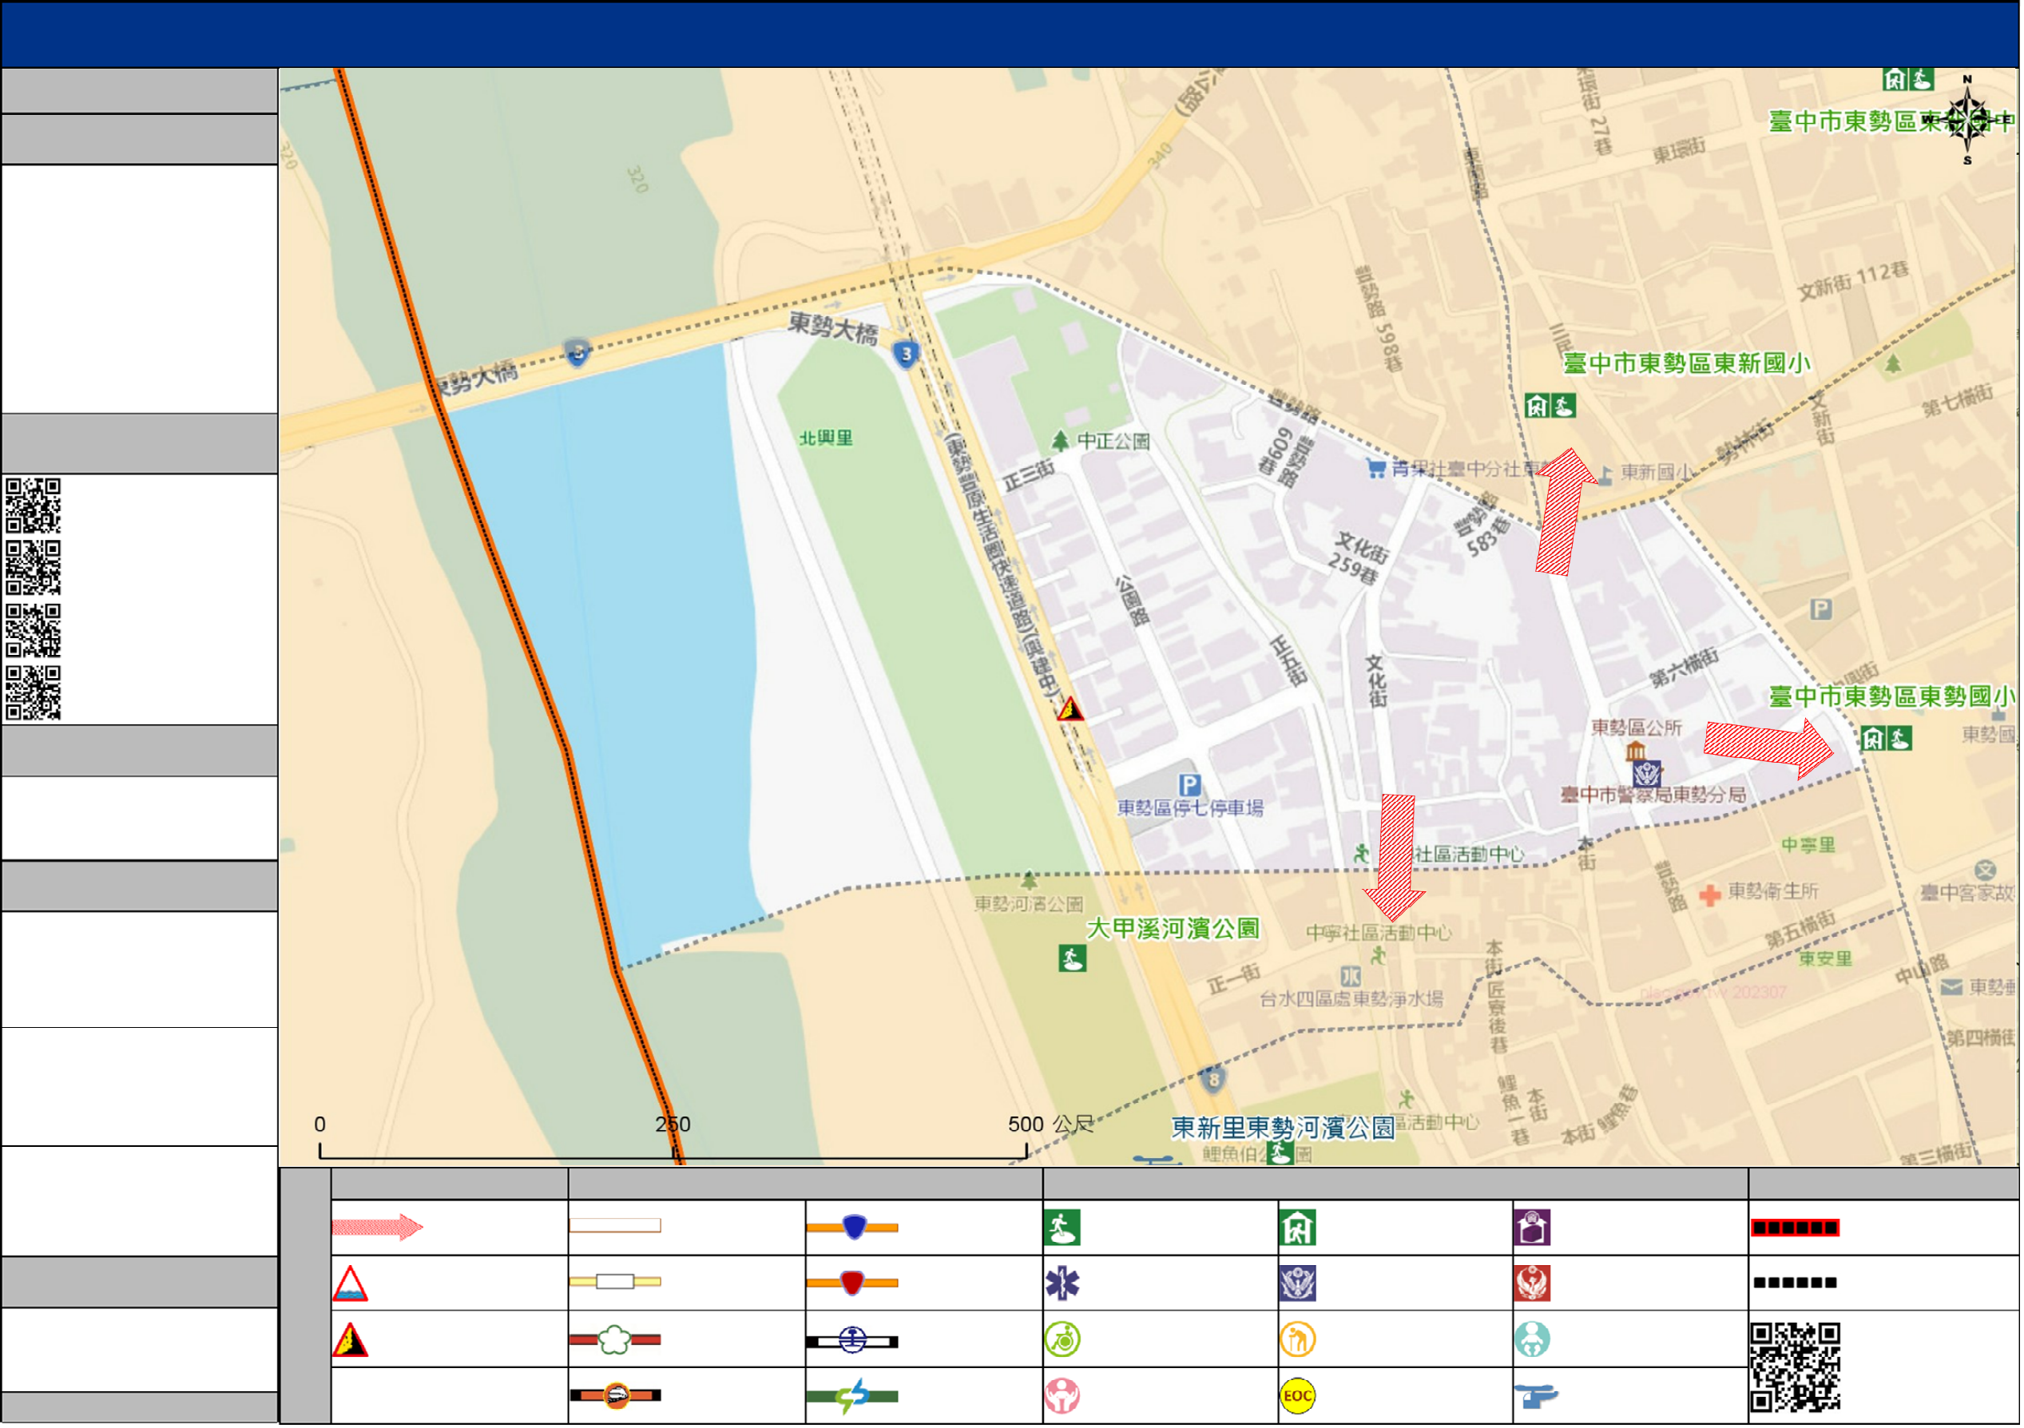Click the plum blossom freeway symbol in legend
2024x1428 pixels.
615,1340
